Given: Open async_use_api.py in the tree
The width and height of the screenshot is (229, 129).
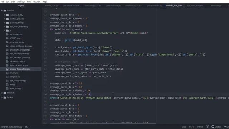Looking at the screenshot, I should [17, 42].
